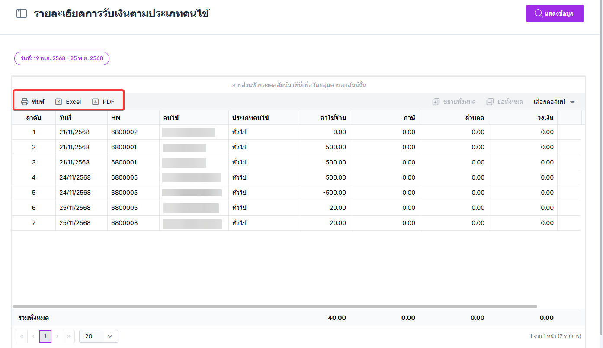Export the report via the Excel icon
The height and width of the screenshot is (348, 603).
pyautogui.click(x=59, y=102)
